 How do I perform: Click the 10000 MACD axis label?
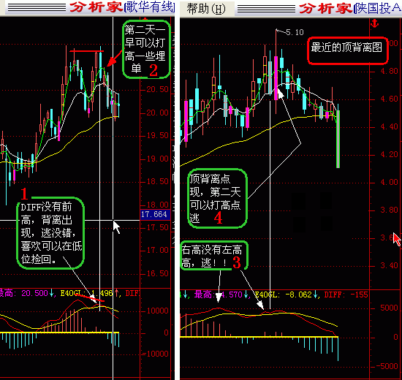pyautogui.click(x=157, y=311)
